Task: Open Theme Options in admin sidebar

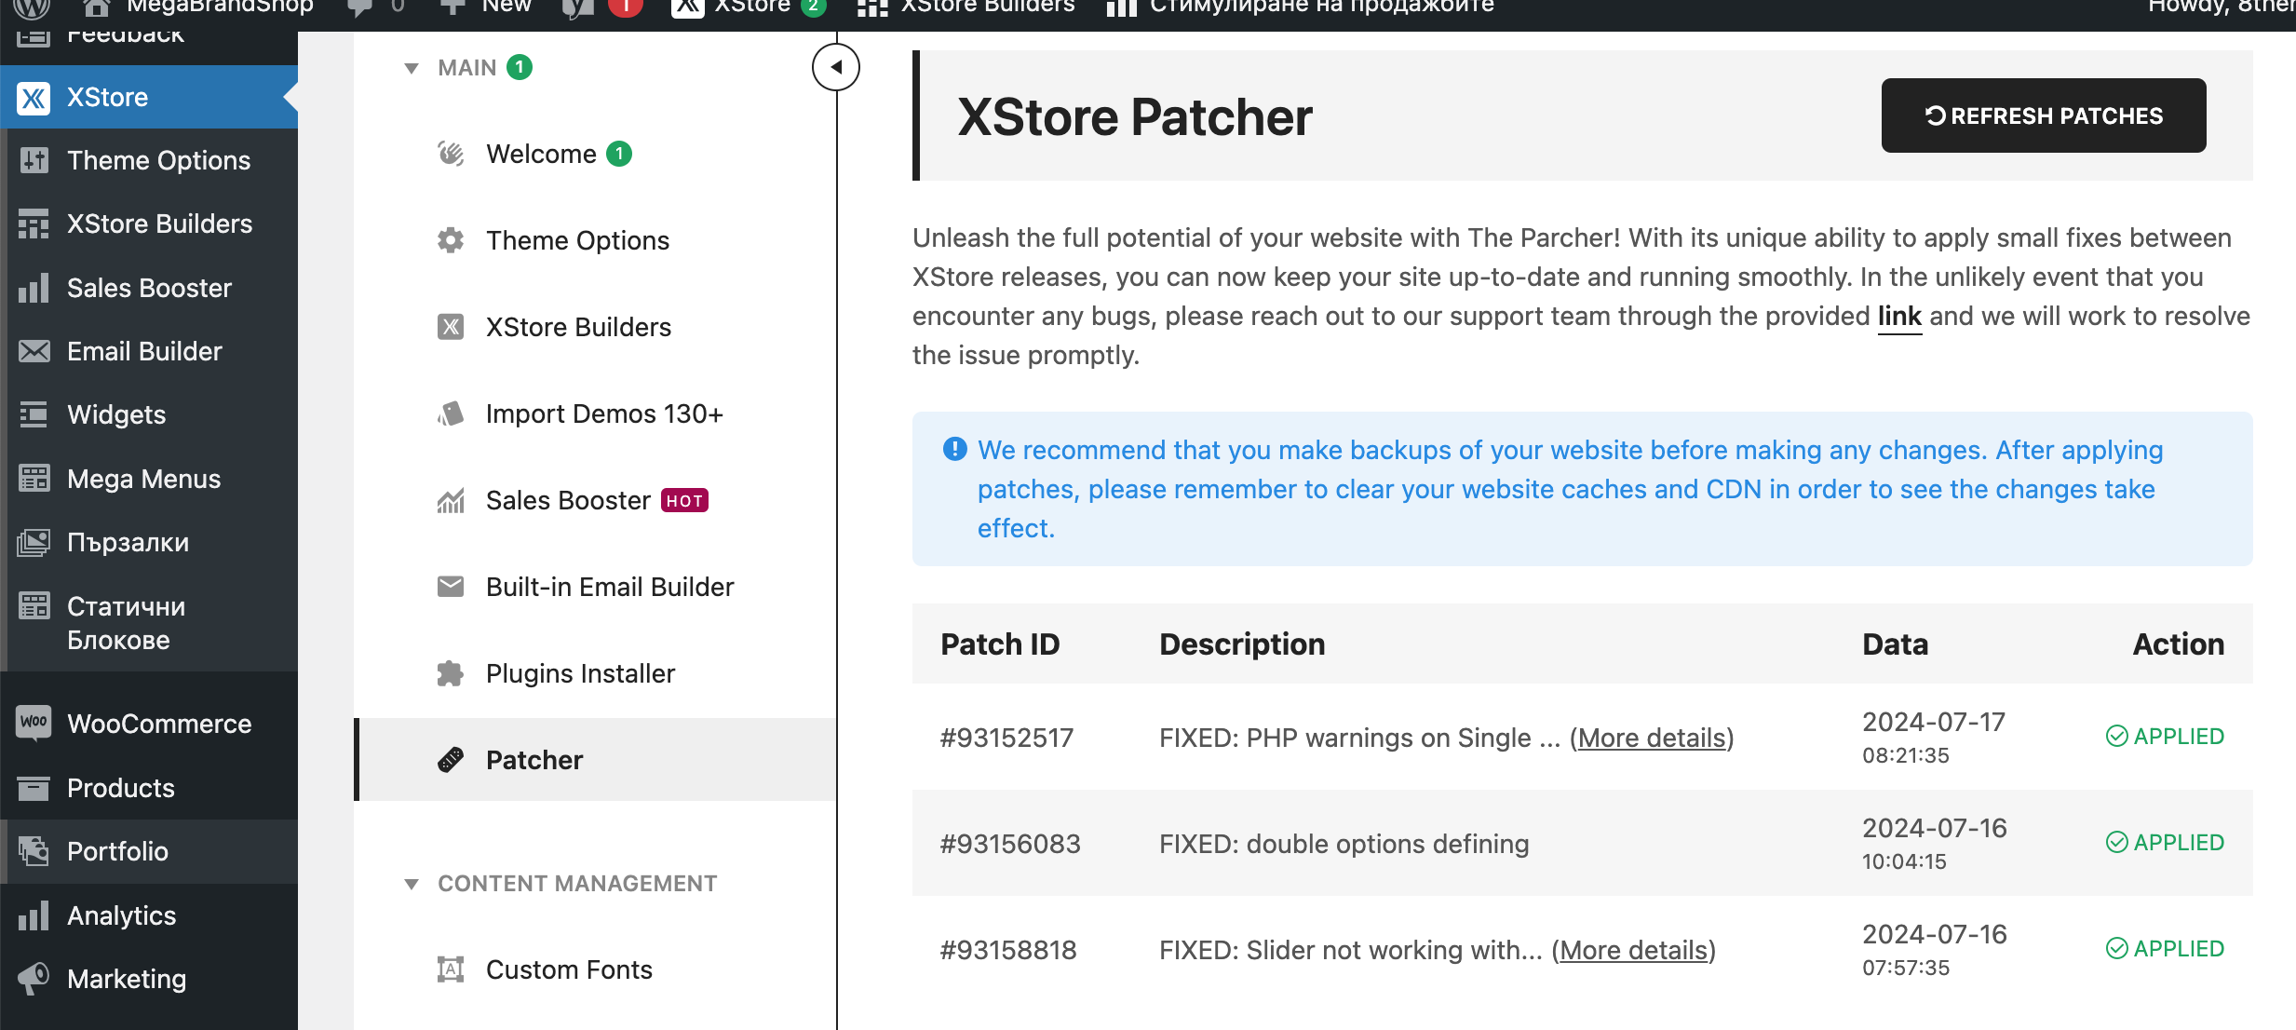Action: pyautogui.click(x=158, y=160)
